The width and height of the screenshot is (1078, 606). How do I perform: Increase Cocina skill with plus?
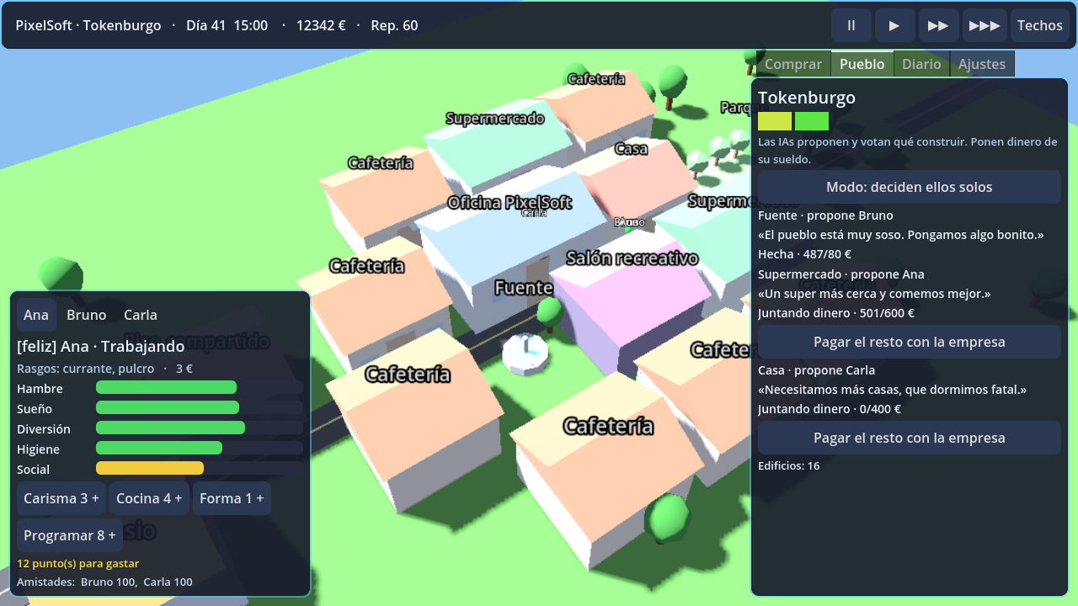point(149,498)
